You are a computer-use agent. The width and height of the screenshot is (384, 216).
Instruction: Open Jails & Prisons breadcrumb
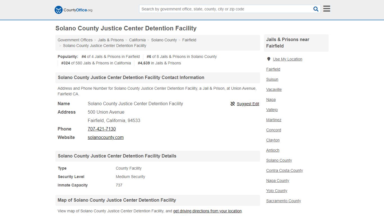coord(111,40)
